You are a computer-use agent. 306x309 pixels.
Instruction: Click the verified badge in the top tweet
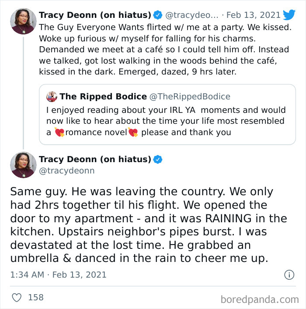click(158, 15)
